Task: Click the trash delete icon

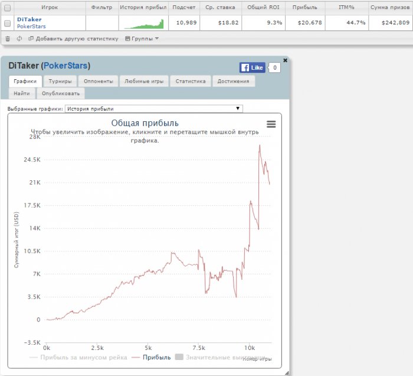Action: pos(8,39)
